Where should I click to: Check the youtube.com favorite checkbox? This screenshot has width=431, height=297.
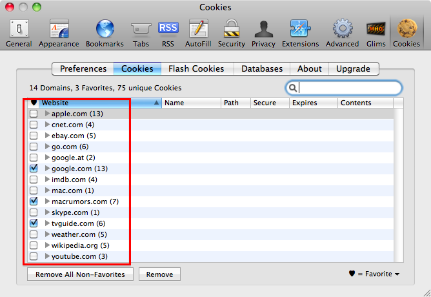point(34,256)
